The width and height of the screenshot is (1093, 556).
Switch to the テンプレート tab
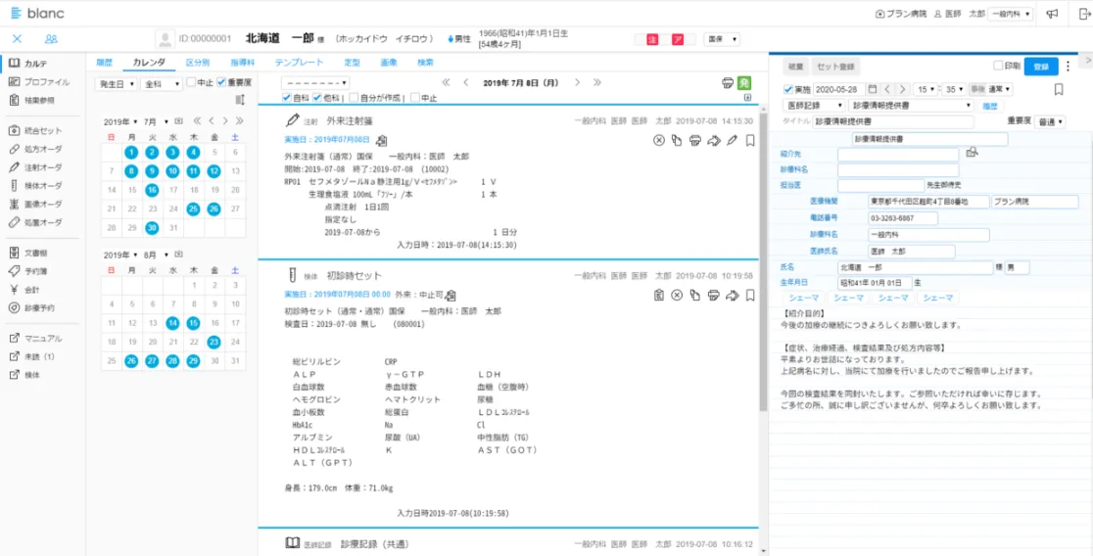(x=300, y=63)
